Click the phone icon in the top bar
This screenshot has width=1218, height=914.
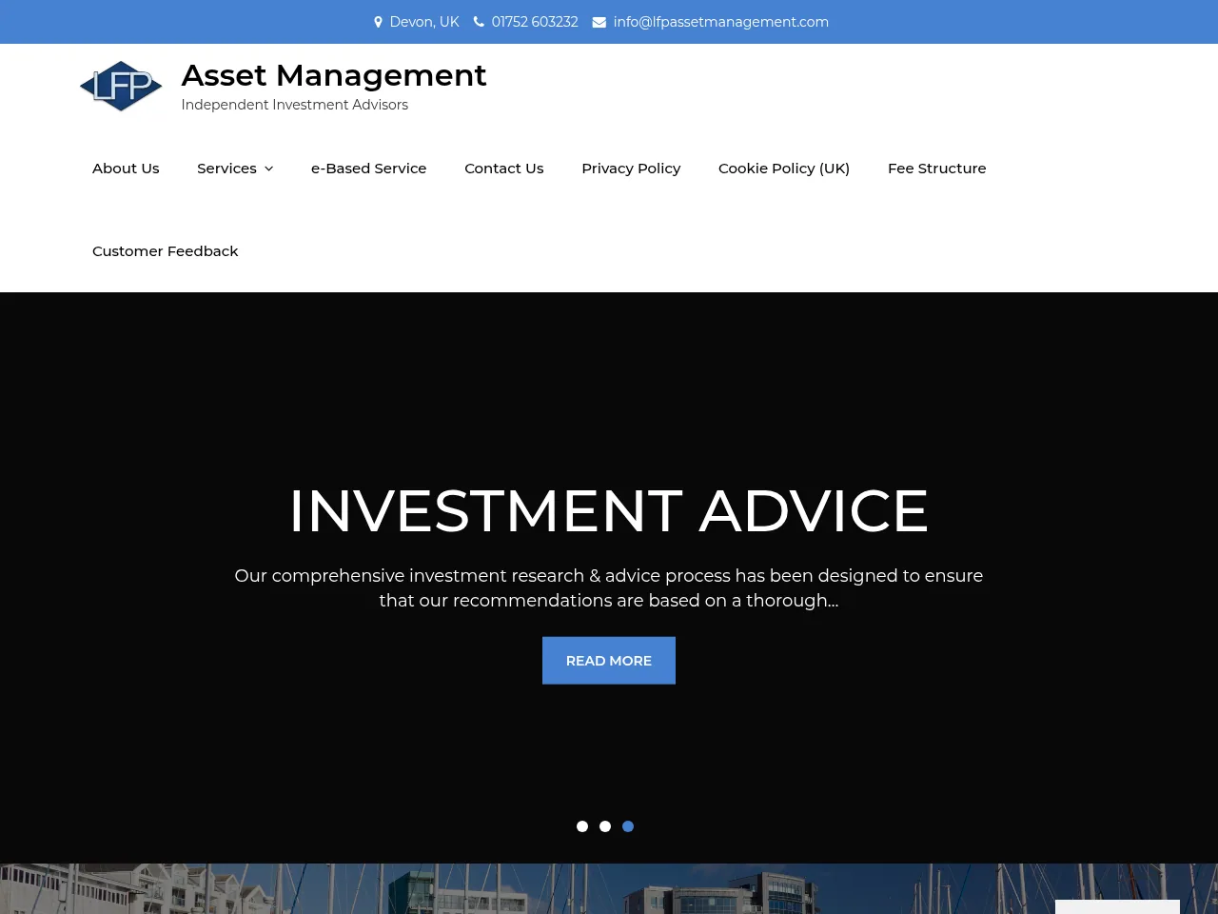(x=479, y=22)
